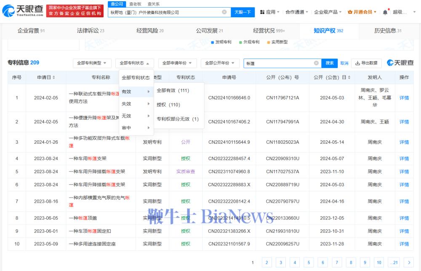Click patent name 一种帐篷顶盖
Screen dimensions: 421x271
(x=83, y=218)
